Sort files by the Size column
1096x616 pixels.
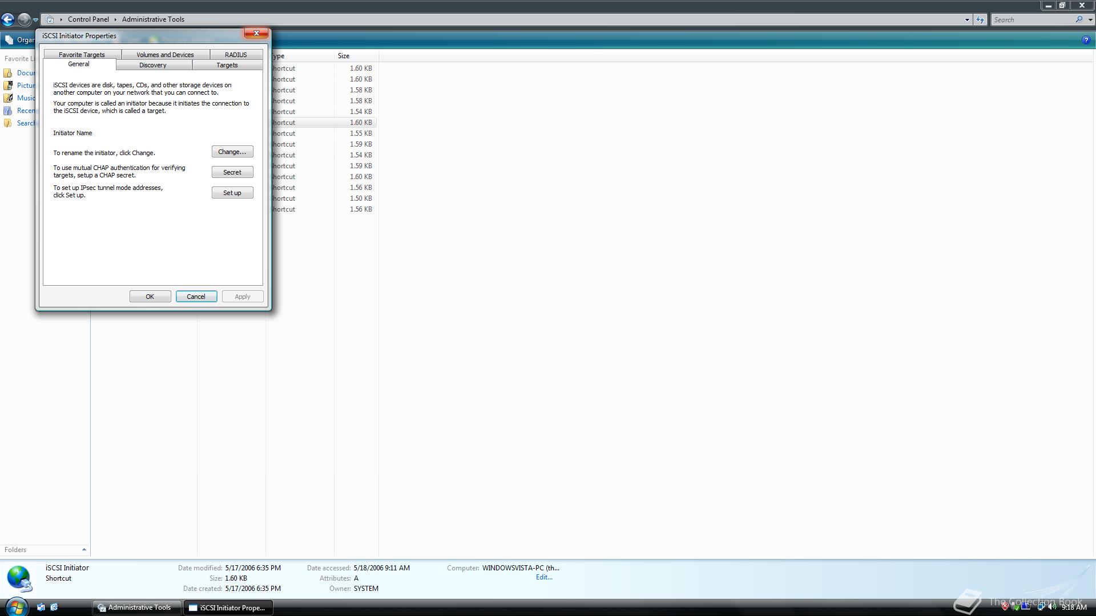[356, 56]
